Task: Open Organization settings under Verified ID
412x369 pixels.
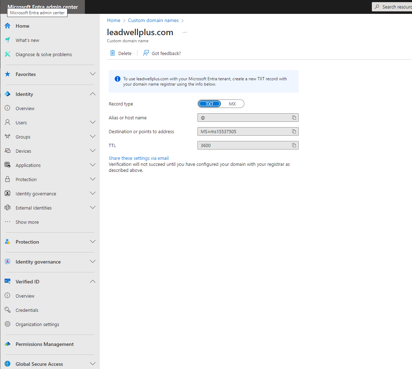Action: click(x=50, y=324)
